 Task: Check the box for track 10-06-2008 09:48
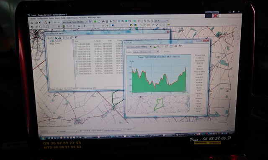[76, 44]
